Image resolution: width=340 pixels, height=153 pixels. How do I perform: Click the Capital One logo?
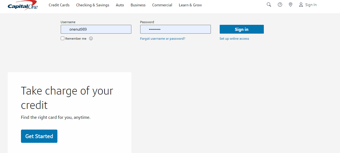23,6
